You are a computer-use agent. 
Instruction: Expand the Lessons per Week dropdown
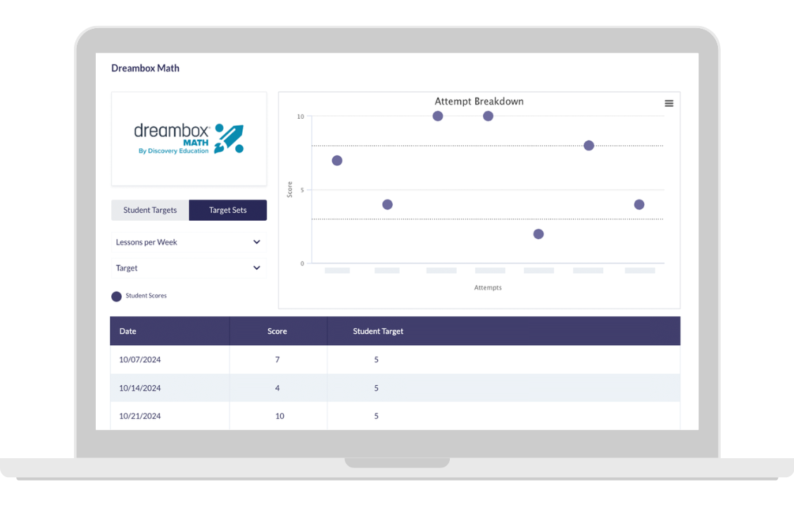[x=188, y=242]
